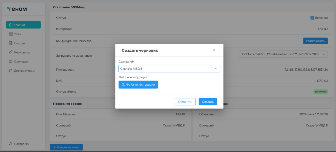The height and width of the screenshot is (152, 336).
Task: Click the chevron arrow in Сценарий field
Action: click(x=216, y=69)
